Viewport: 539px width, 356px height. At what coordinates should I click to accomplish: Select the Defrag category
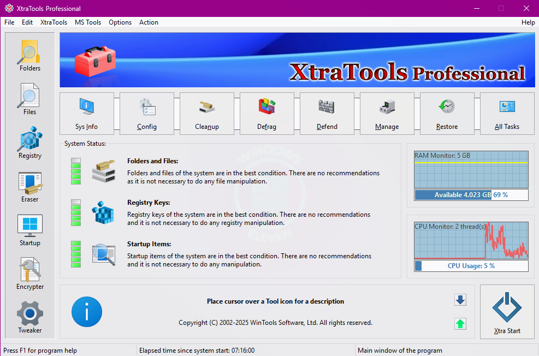[266, 114]
